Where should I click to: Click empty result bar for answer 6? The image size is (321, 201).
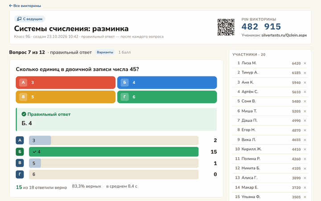point(114,174)
